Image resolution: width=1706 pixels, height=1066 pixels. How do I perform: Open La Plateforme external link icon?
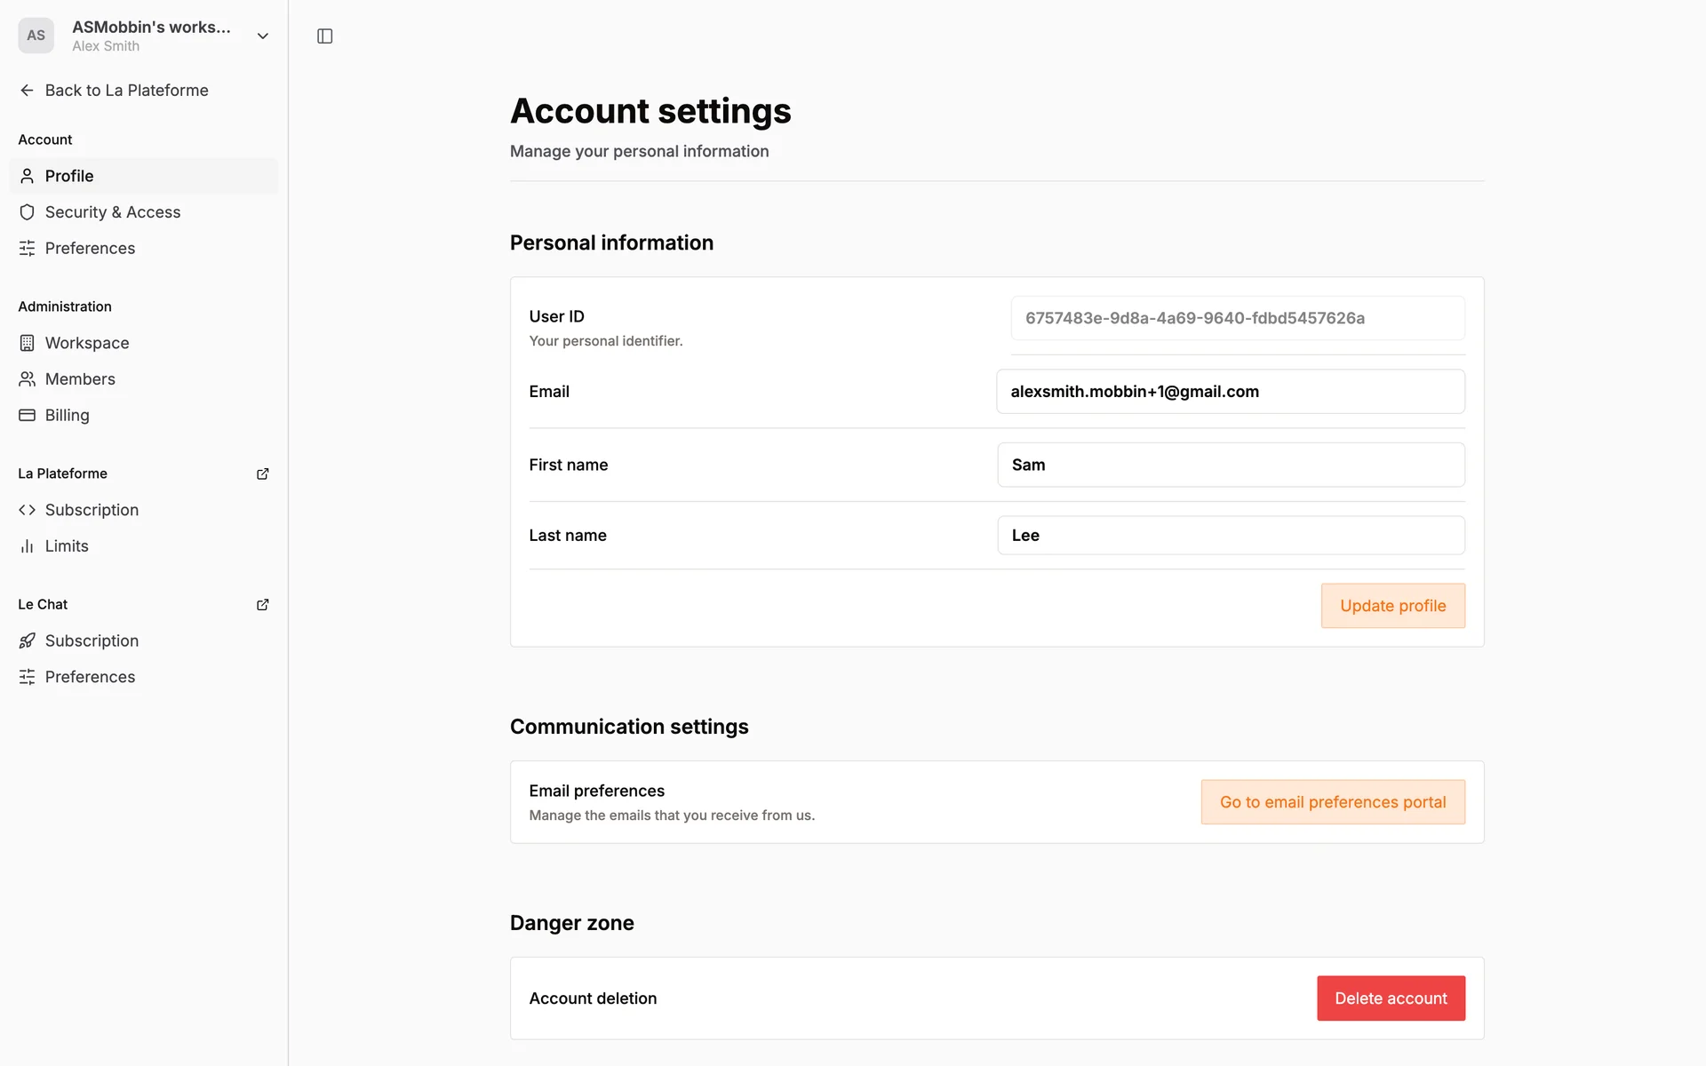[262, 474]
